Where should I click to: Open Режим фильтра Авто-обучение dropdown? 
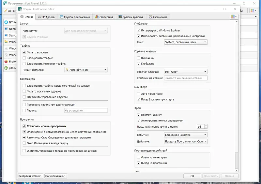[86, 70]
